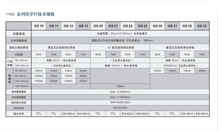Click the '输出讯号' row label
This screenshot has height=131, width=218.
coord(19,114)
